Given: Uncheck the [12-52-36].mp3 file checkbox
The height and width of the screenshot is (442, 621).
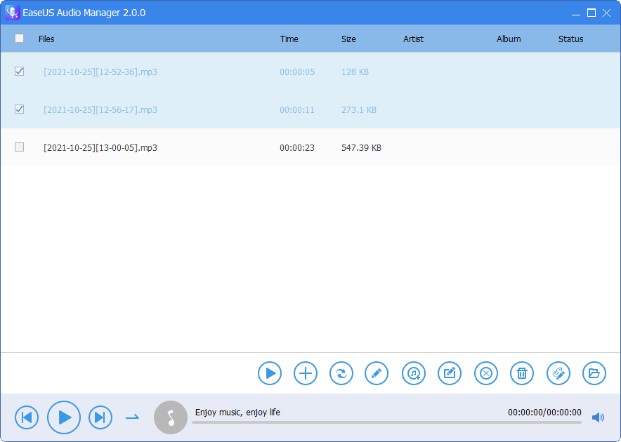Looking at the screenshot, I should 20,72.
